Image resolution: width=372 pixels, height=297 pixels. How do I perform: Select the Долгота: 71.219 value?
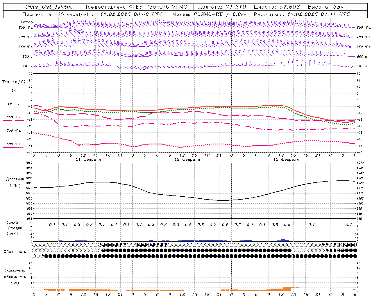pyautogui.click(x=222, y=7)
